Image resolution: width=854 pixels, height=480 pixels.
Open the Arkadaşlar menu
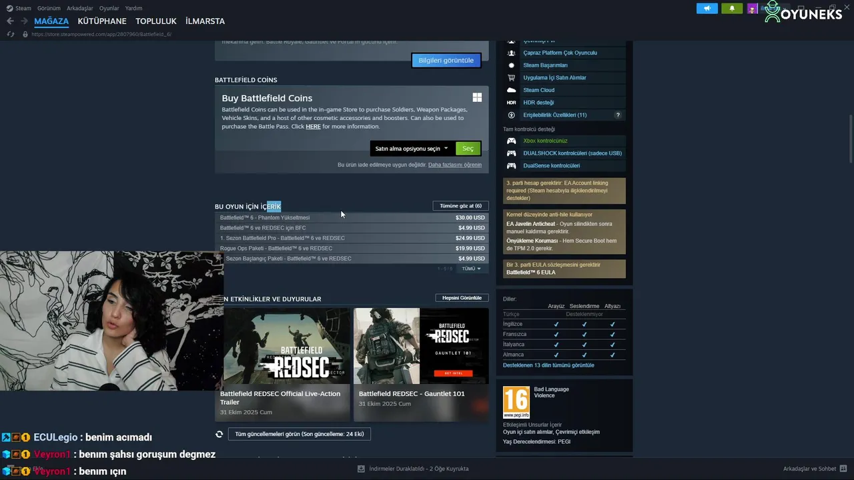(x=80, y=8)
